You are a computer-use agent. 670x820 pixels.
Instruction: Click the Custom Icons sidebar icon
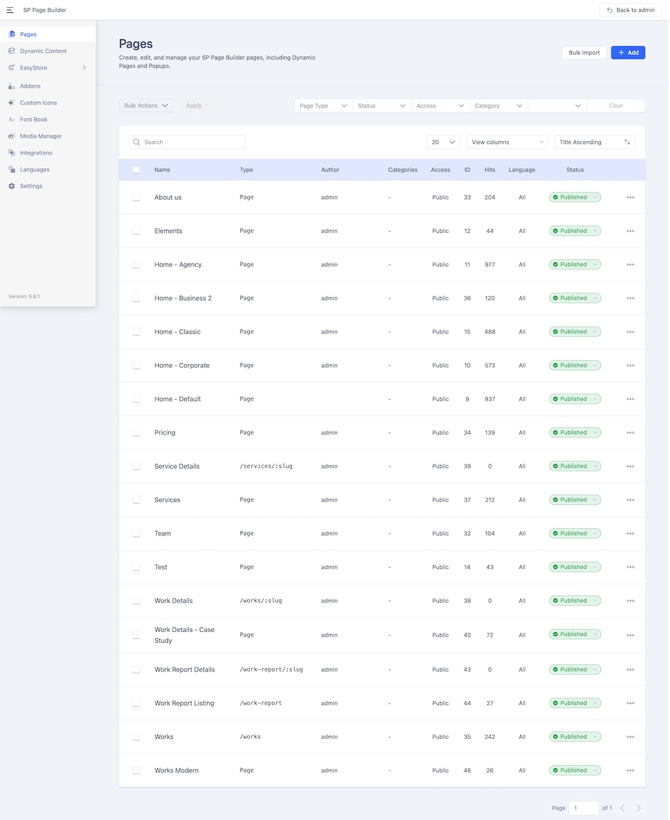[11, 102]
